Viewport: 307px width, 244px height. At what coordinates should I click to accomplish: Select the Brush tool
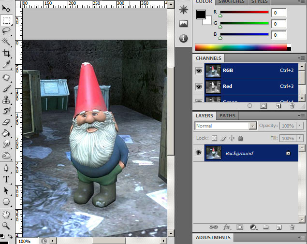6,89
